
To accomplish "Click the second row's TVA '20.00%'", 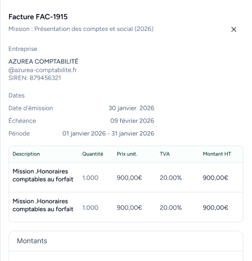I will tap(171, 208).
